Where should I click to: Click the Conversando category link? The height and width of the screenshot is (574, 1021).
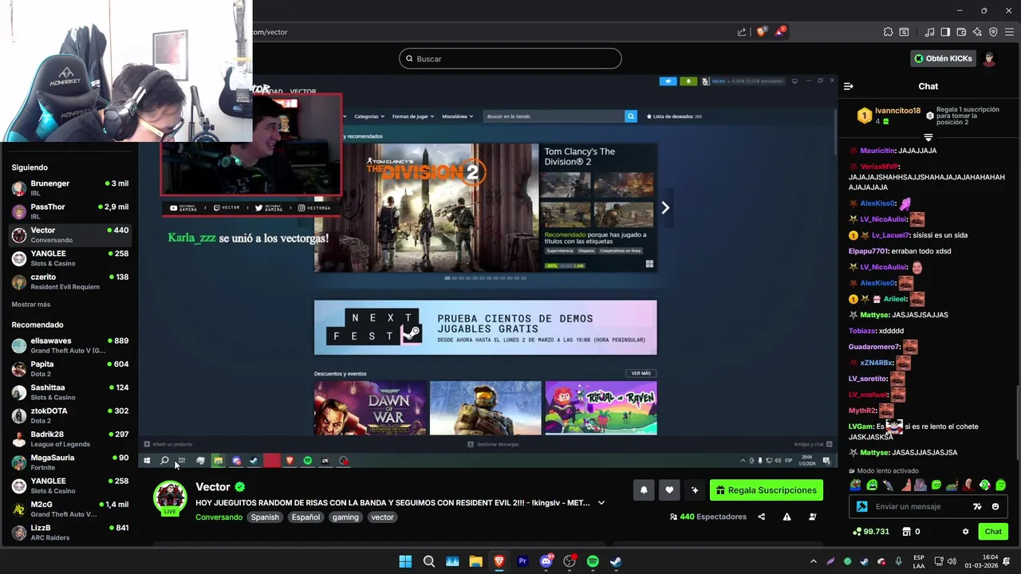click(219, 517)
